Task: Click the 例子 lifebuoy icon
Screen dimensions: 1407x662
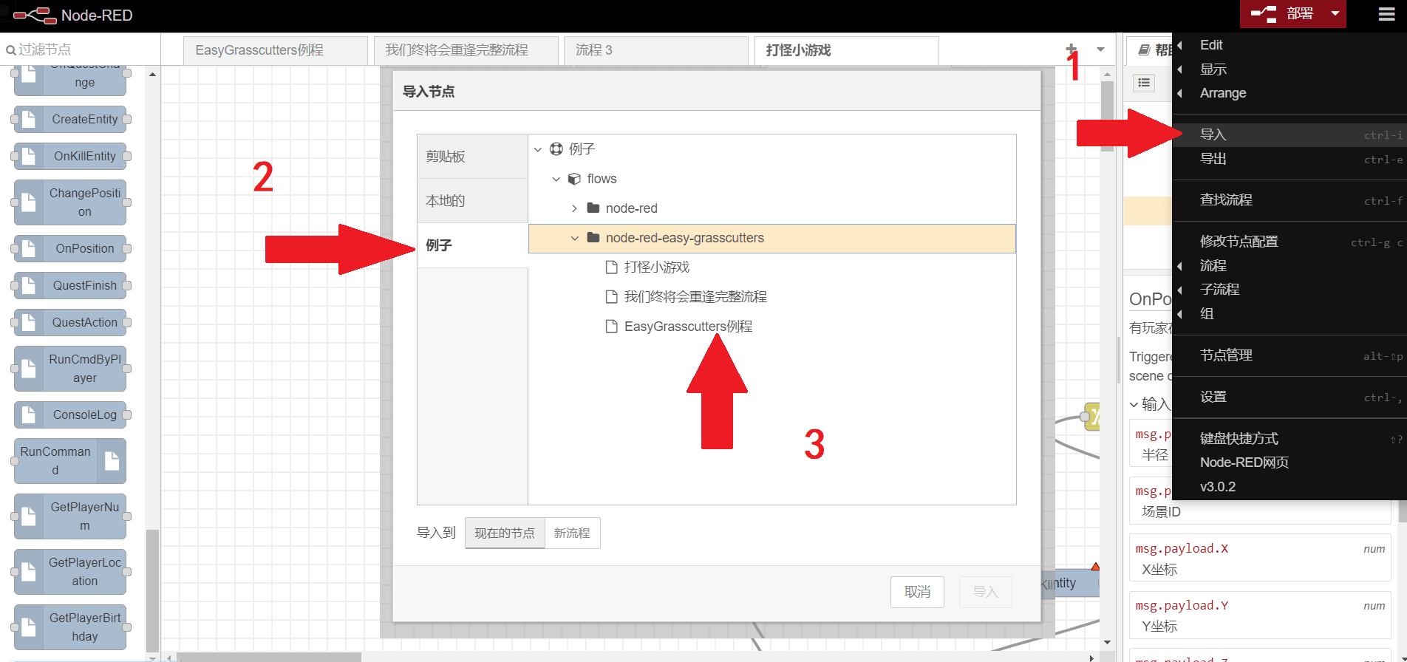Action: 556,149
